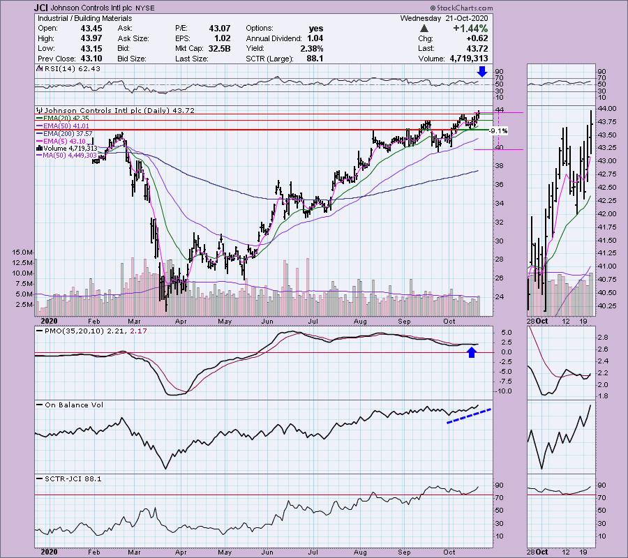This screenshot has width=628, height=558.
Task: Click the MA(50) 4,449,303 volume legend entry
Action: [x=66, y=155]
